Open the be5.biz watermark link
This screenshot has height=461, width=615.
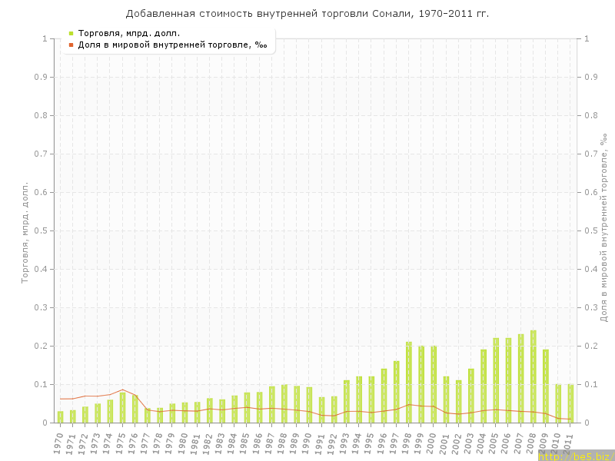pos(576,456)
